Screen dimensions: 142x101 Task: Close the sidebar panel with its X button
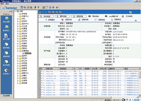[12, 11]
